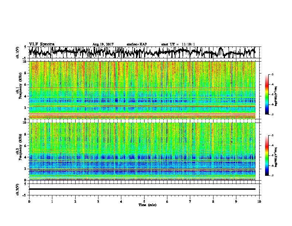The width and height of the screenshot is (292, 226).
Task: Click the "VLF Spectra" plot title
Action: tap(42, 44)
